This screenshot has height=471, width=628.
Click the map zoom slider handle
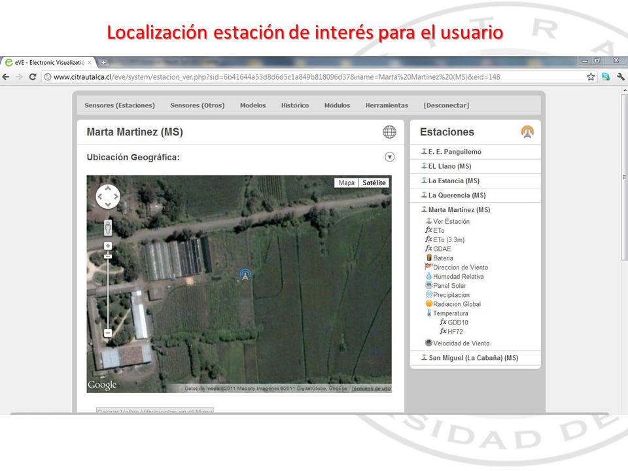108,256
